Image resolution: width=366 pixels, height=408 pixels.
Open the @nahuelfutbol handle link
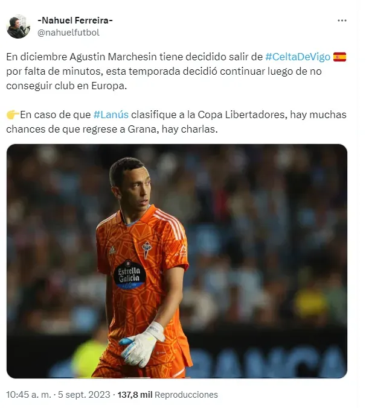pyautogui.click(x=69, y=33)
